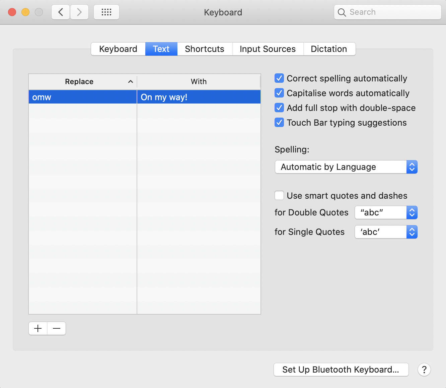This screenshot has height=388, width=446.
Task: Select the Dictation tab
Action: [329, 49]
